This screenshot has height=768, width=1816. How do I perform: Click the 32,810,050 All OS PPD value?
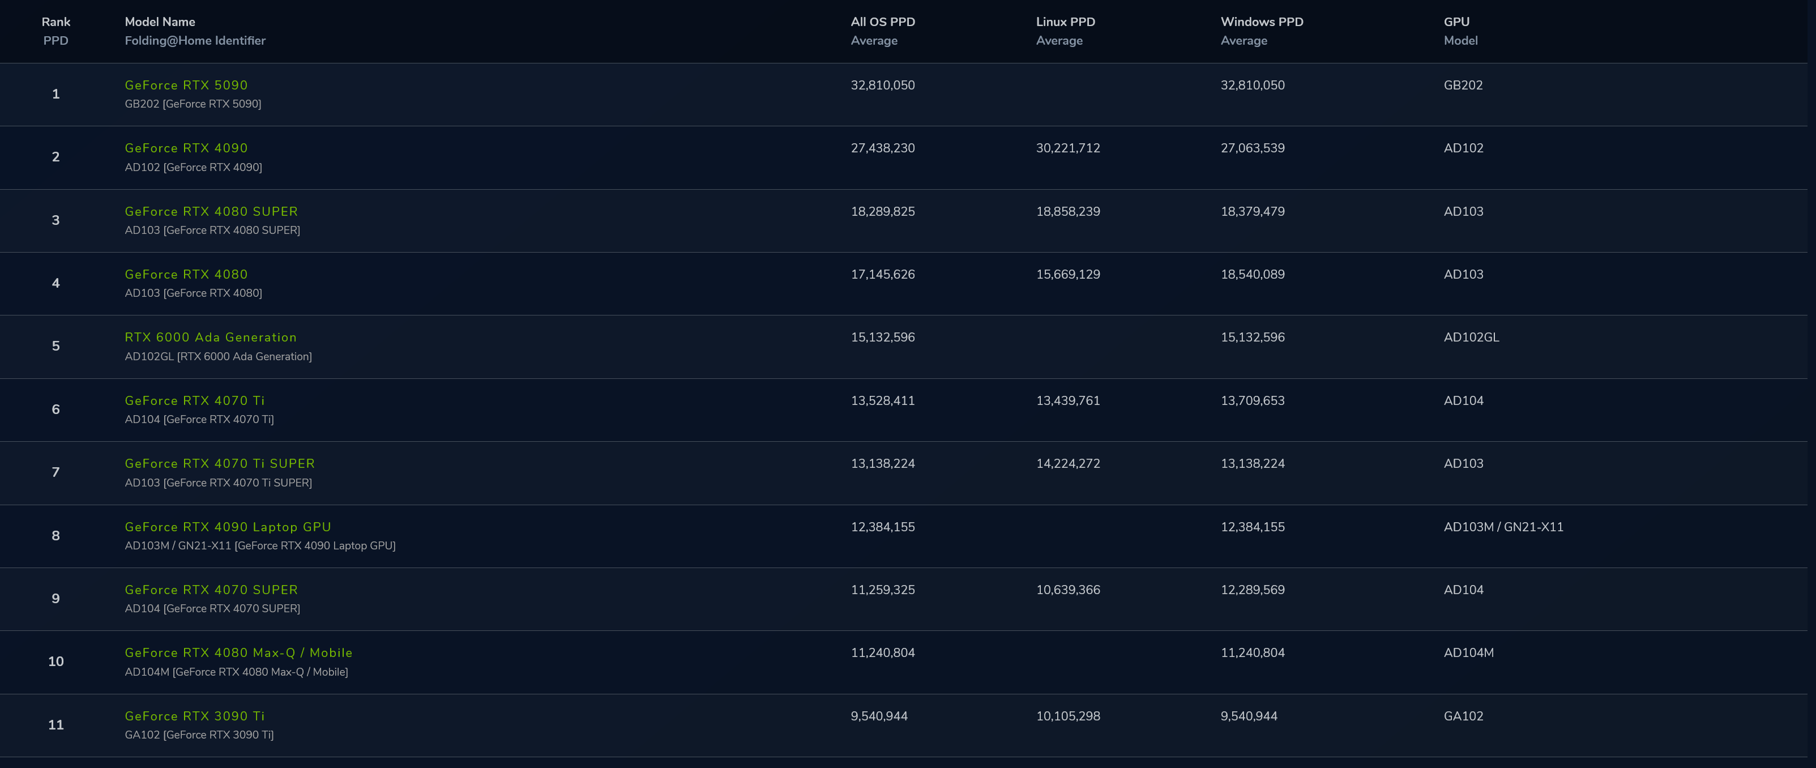point(882,86)
